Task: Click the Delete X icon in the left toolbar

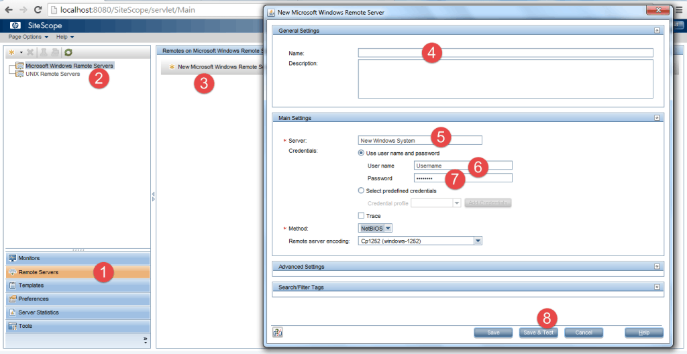Action: point(30,52)
